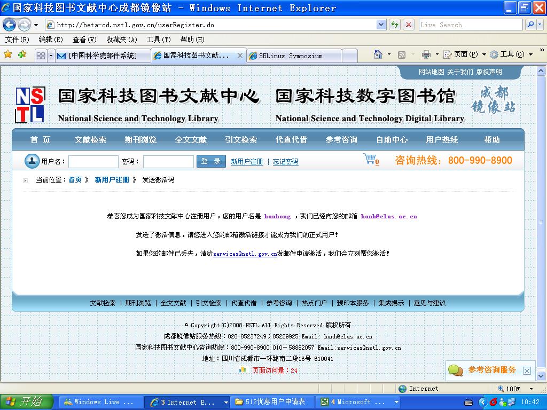
Task: Open the 工具(T) menu
Action: pyautogui.click(x=159, y=40)
